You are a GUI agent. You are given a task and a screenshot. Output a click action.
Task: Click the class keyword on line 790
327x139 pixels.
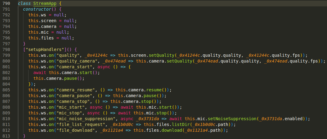click(24, 3)
